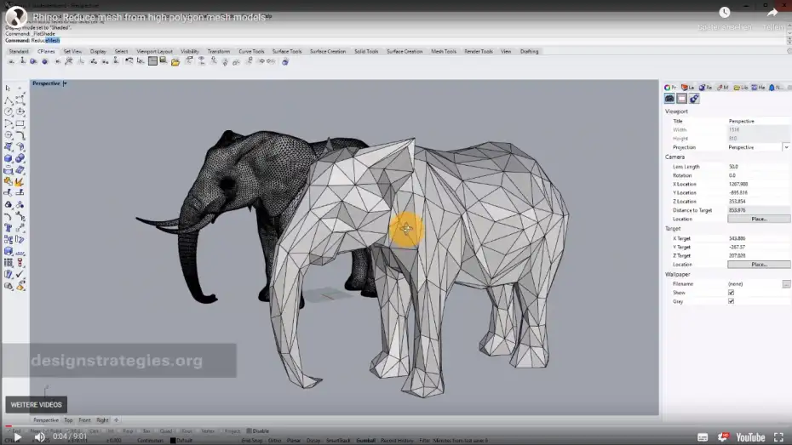Switch to the Materials panel tab
Image resolution: width=792 pixels, height=445 pixels.
pos(723,88)
